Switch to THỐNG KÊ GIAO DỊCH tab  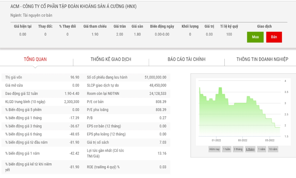[x=111, y=59]
